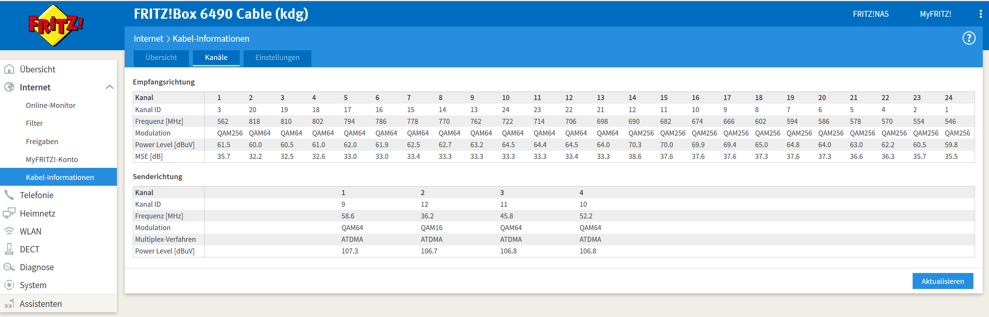This screenshot has width=989, height=317.
Task: Click the Internet globe icon
Action: [x=9, y=87]
